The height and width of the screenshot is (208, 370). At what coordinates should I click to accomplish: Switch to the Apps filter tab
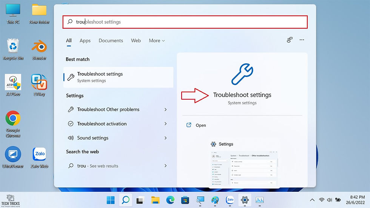click(x=85, y=40)
